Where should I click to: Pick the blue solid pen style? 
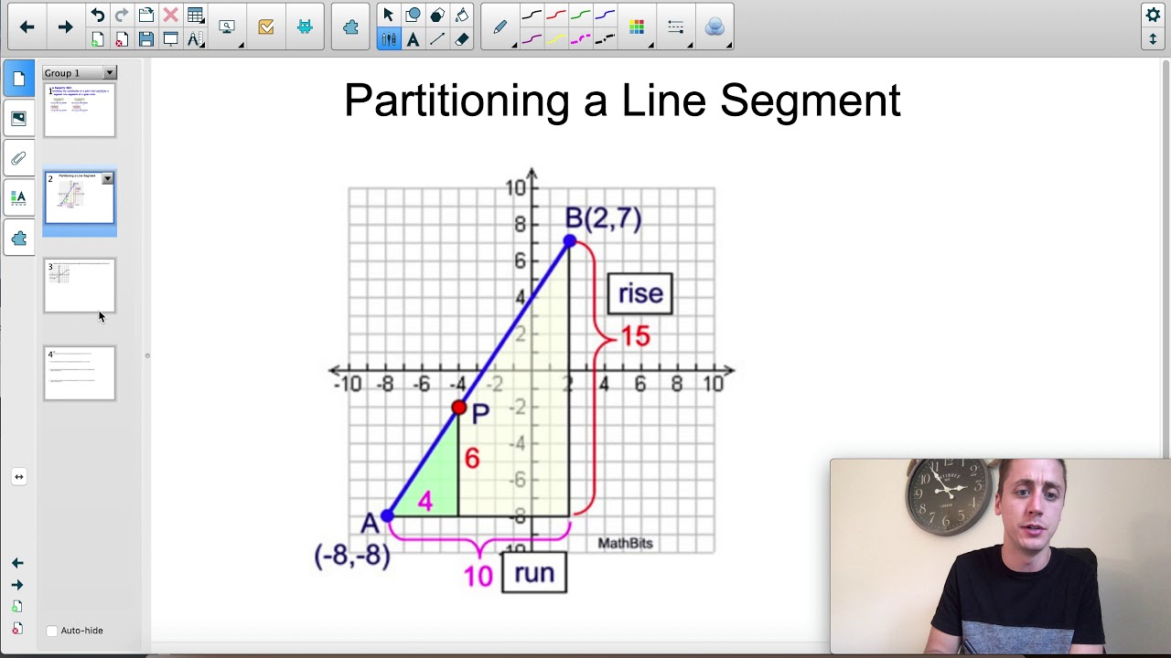pos(605,15)
